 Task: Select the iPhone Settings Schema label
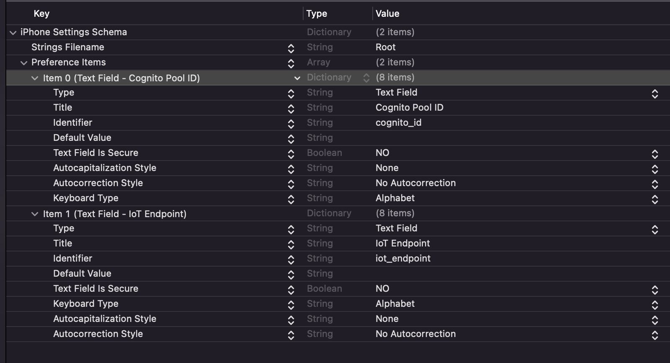(74, 32)
